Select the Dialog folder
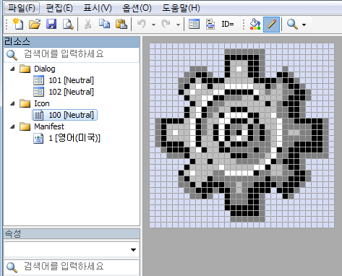Image resolution: width=342 pixels, height=276 pixels. tap(45, 69)
